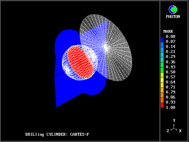
Task: Click the Y axis label
Action: 174,121
